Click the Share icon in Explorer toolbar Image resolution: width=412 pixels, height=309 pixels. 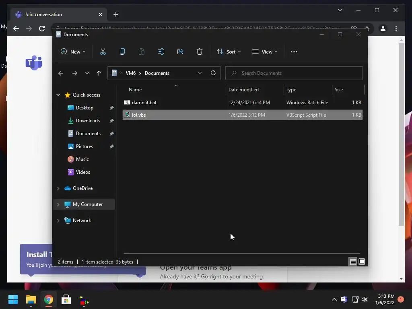pyautogui.click(x=180, y=52)
